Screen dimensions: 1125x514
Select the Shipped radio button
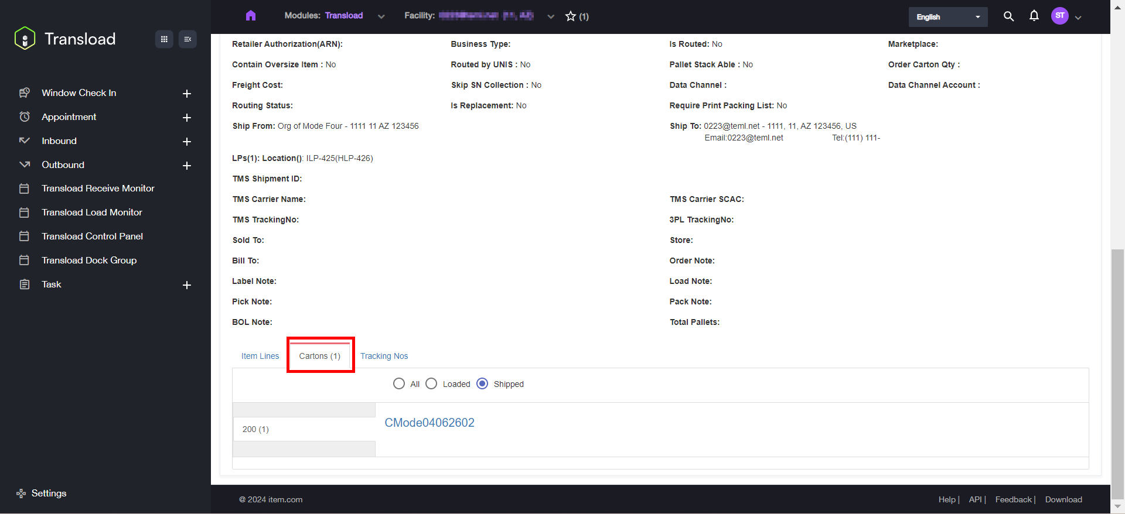click(482, 383)
